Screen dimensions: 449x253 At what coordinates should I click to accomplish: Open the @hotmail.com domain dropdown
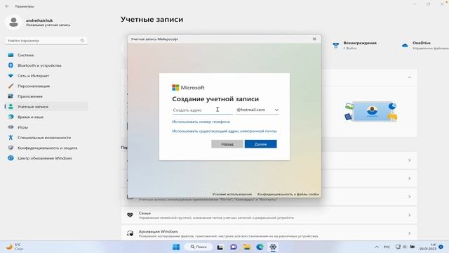[x=257, y=110]
